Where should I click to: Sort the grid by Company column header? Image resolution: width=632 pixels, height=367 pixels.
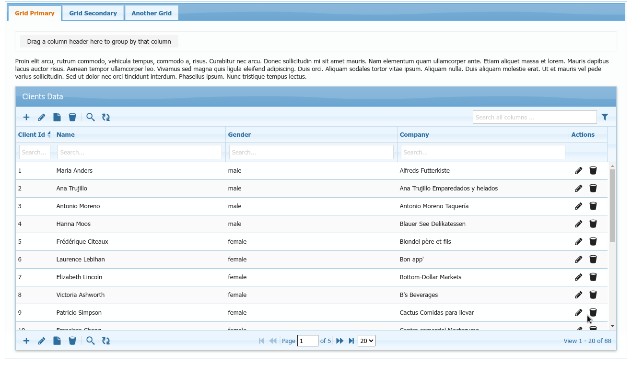pos(414,135)
